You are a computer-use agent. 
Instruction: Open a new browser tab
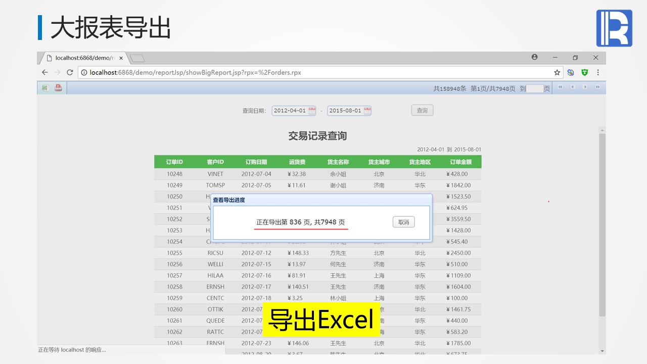(137, 58)
